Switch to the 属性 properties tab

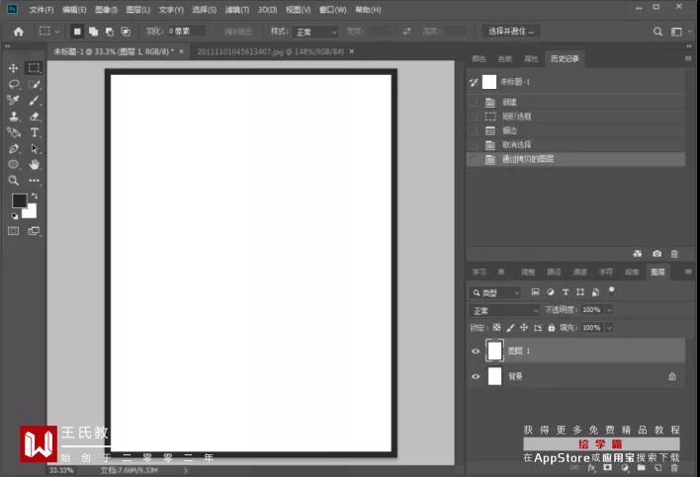pos(531,59)
